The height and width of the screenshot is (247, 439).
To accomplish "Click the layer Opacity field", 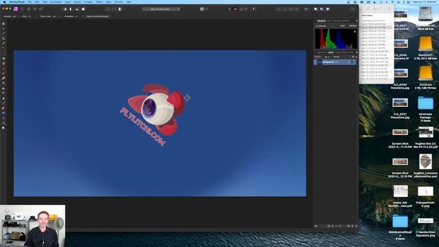I will tap(327, 57).
